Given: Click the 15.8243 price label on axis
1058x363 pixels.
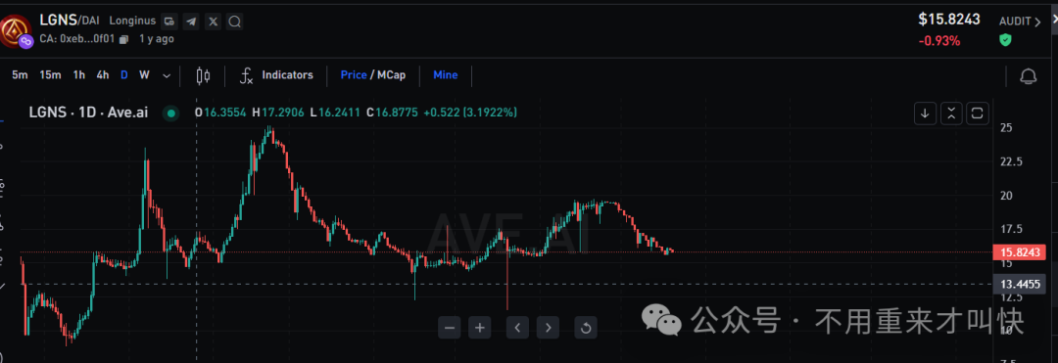Looking at the screenshot, I should click(x=1020, y=252).
